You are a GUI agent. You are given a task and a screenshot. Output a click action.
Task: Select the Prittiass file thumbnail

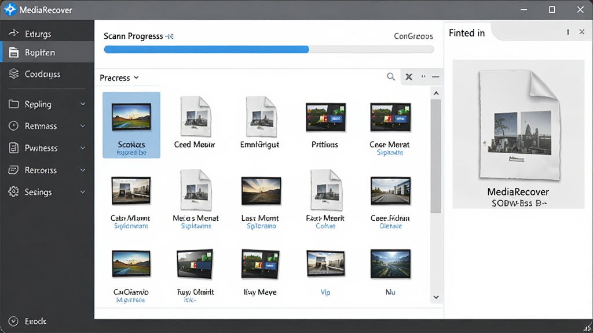pyautogui.click(x=325, y=117)
